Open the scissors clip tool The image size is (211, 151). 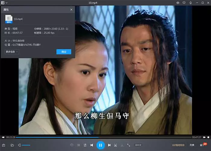[x=115, y=145]
